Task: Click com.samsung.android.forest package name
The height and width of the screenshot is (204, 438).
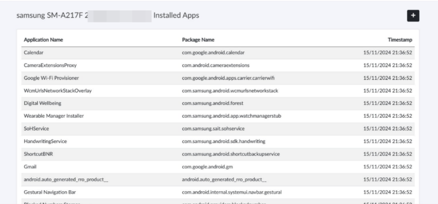Action: [x=213, y=103]
